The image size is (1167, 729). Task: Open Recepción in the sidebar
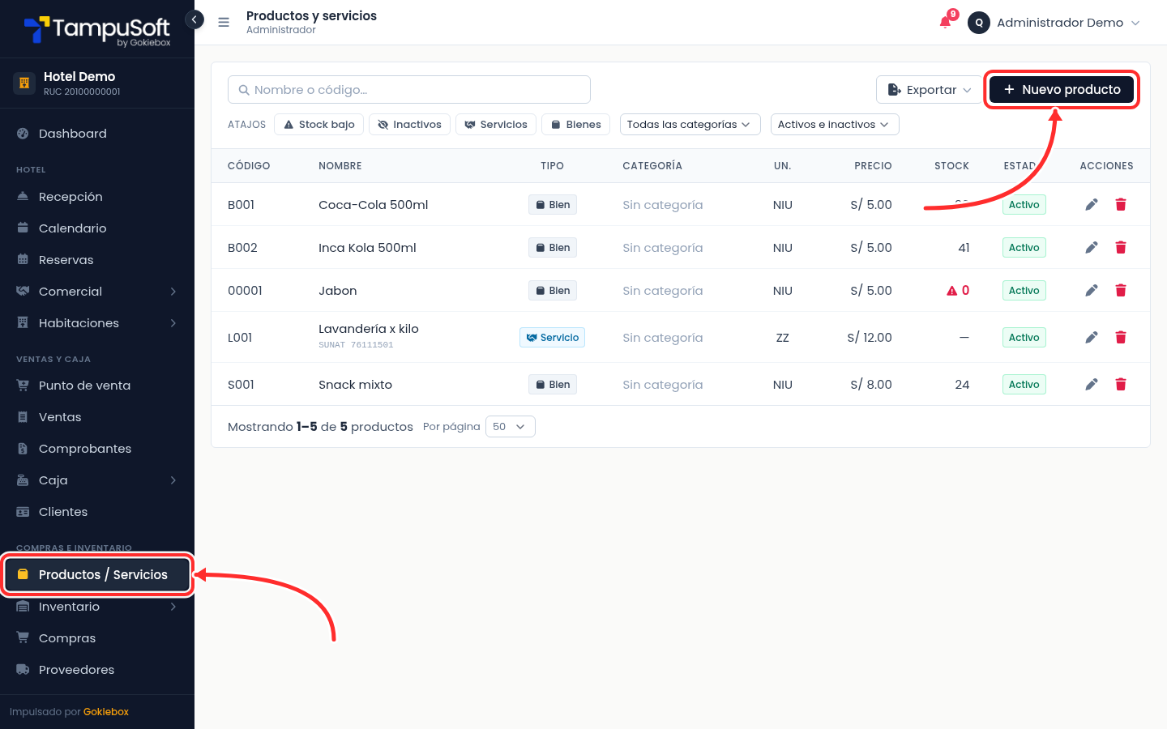(x=97, y=197)
